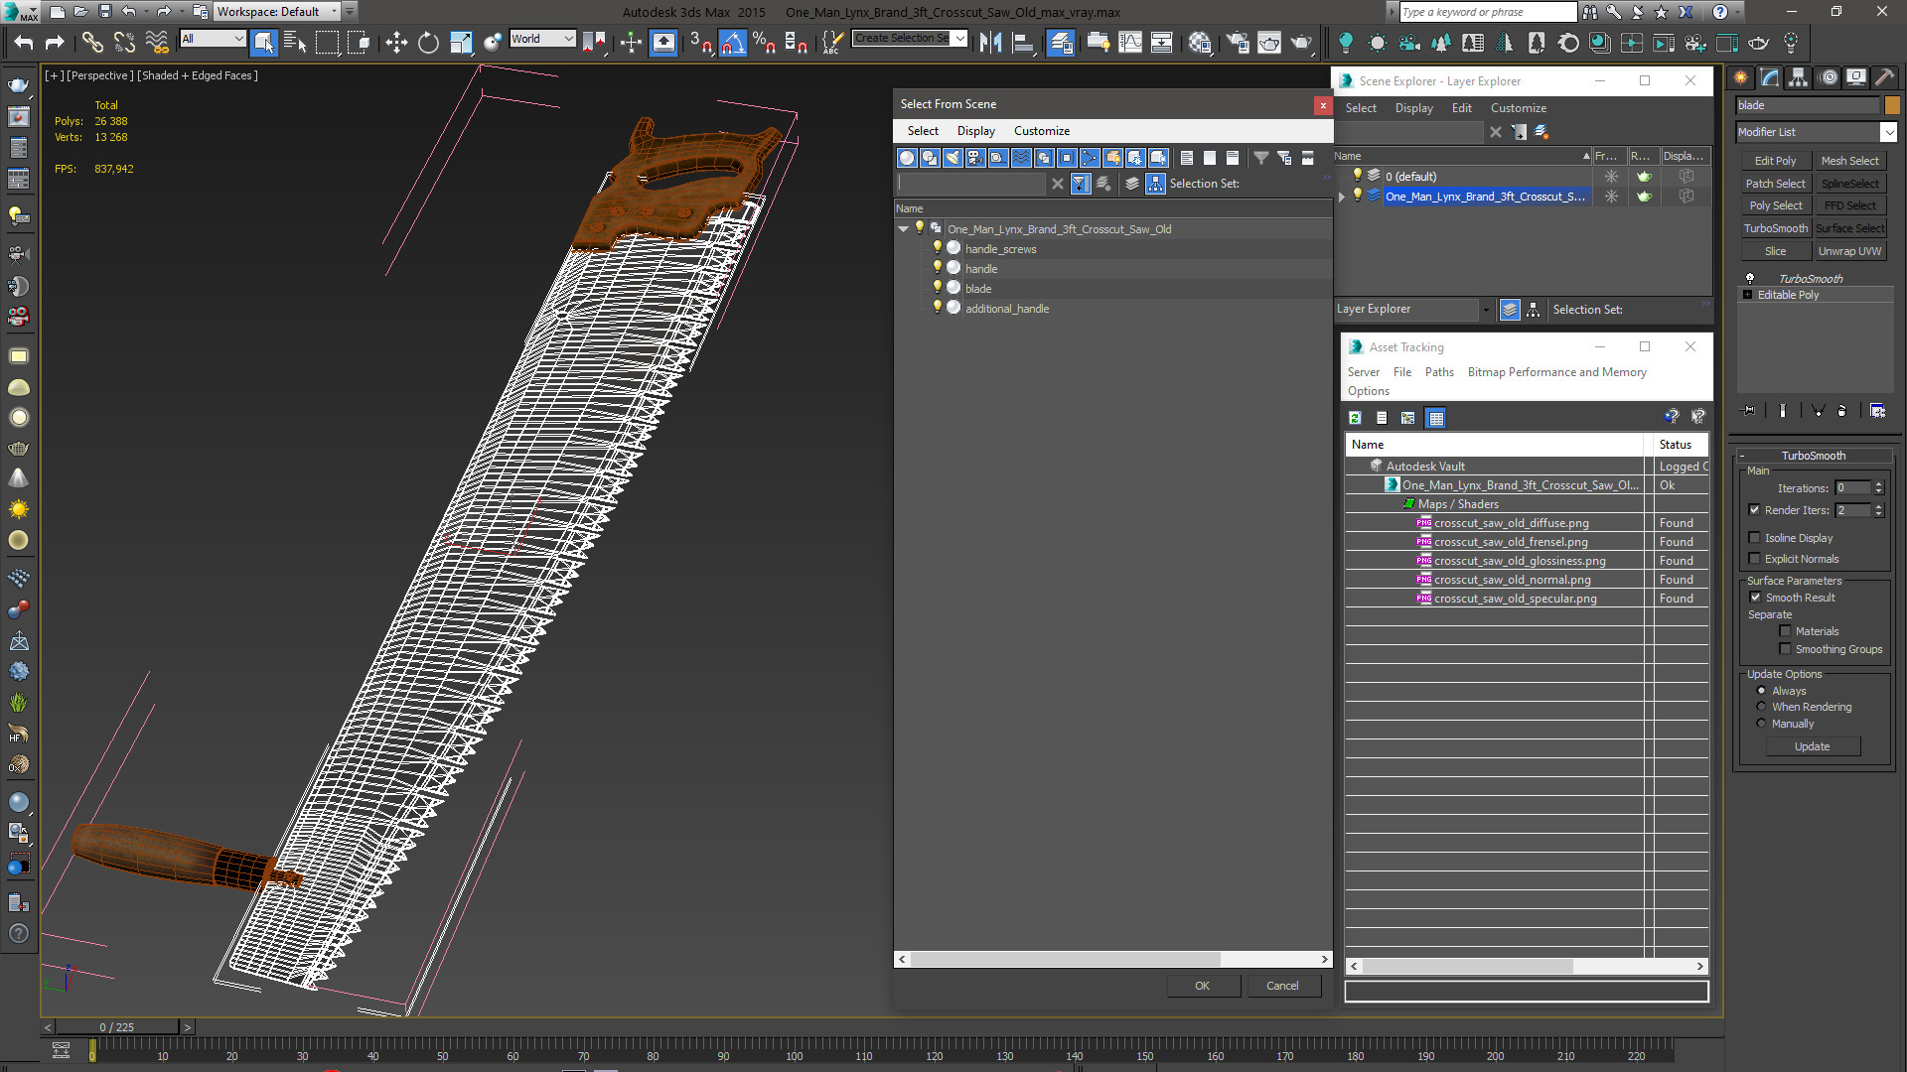Collapse the One_Man_Lynx_Brand_3ft_Crosscut_Saw_Old tree node
The width and height of the screenshot is (1907, 1072).
(904, 229)
